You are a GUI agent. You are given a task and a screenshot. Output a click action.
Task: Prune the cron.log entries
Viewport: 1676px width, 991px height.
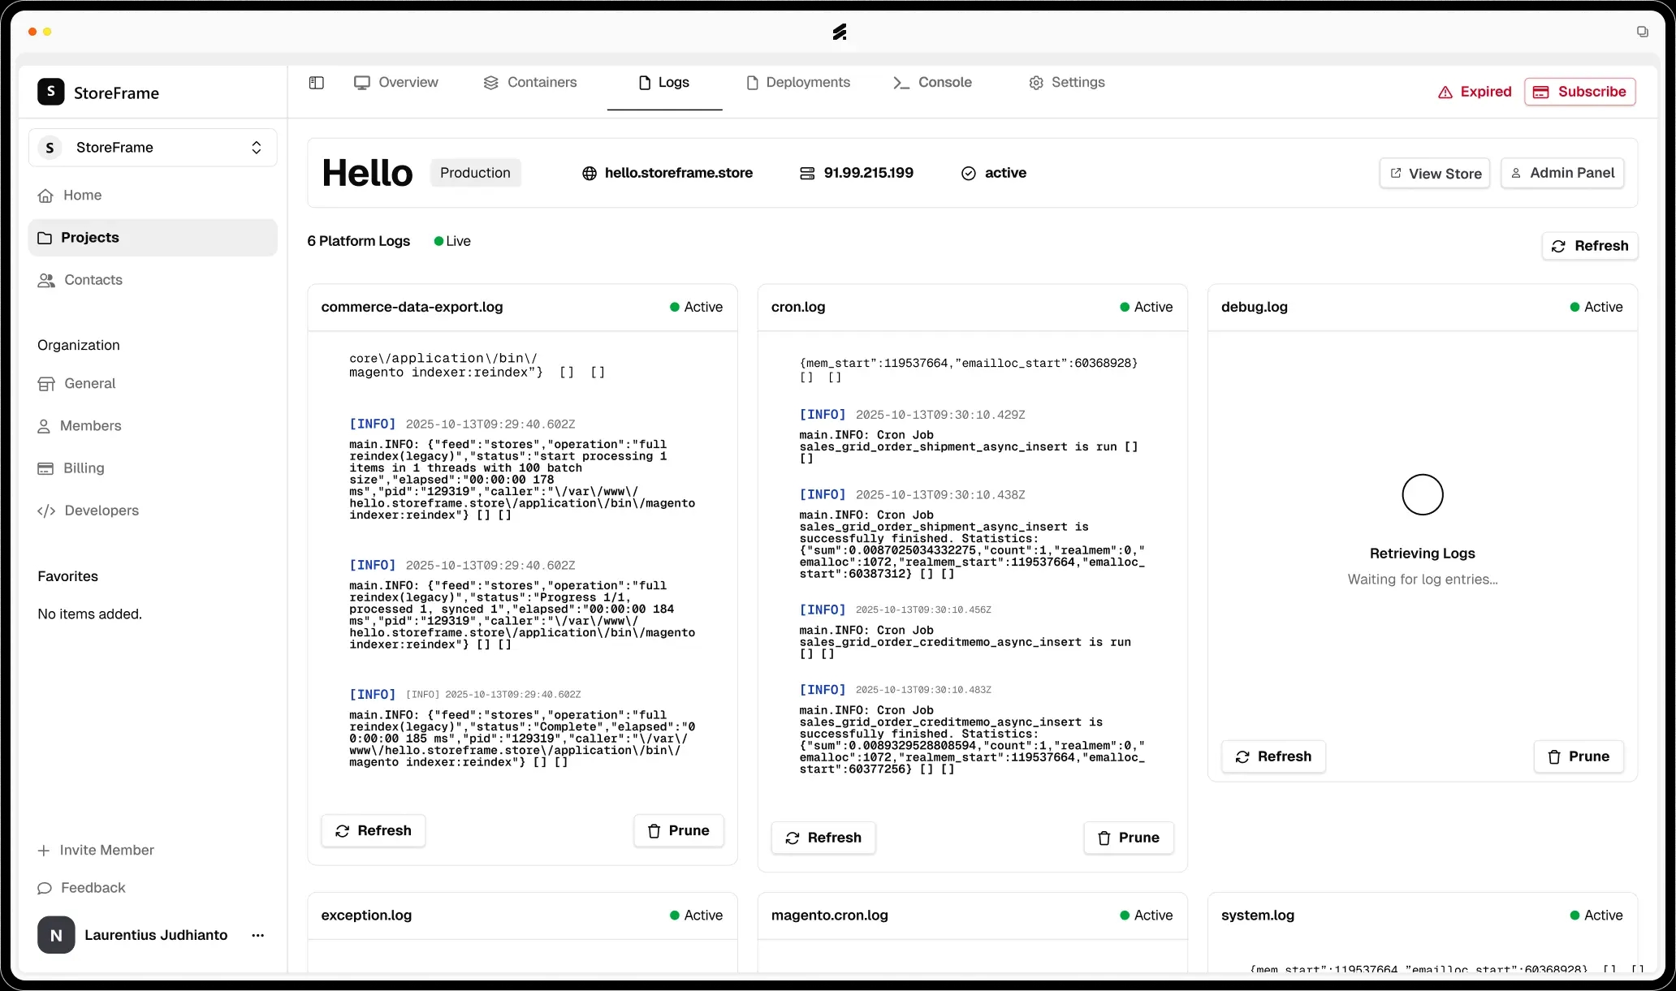[1128, 838]
